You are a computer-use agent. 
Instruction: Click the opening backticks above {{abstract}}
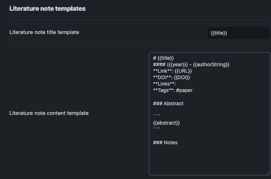156,116
